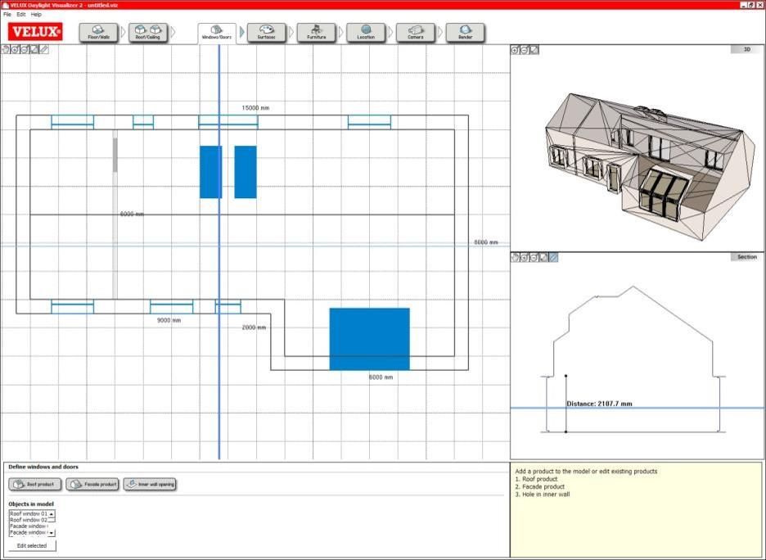This screenshot has height=560, width=766.
Task: Select Roof window 01 in objects list
Action: [x=28, y=514]
